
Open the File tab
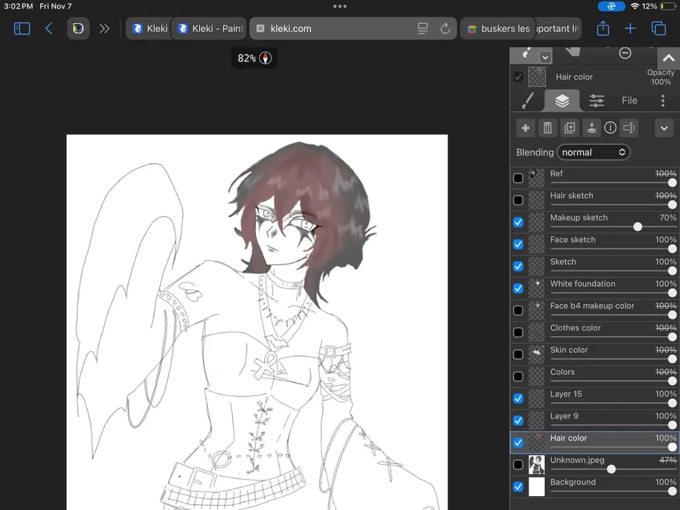(x=630, y=101)
